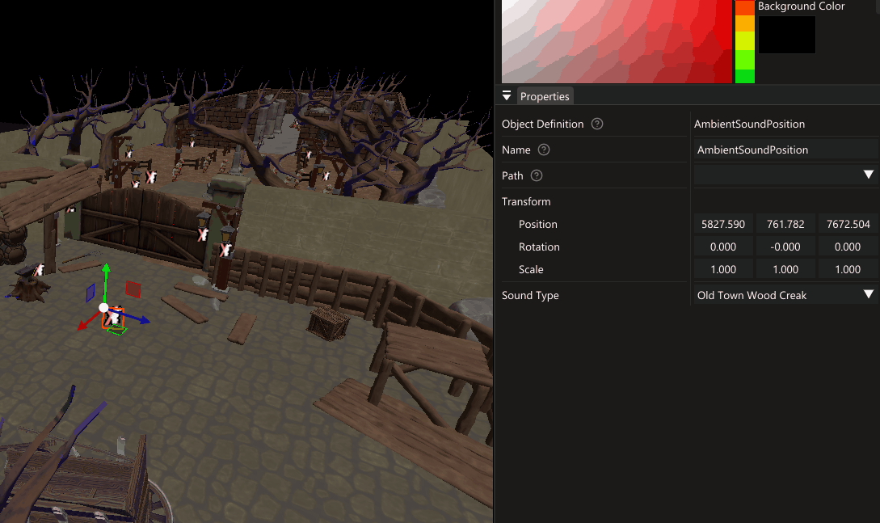The width and height of the screenshot is (880, 523).
Task: Click the blue plane handle on the gizmo
Action: click(91, 292)
